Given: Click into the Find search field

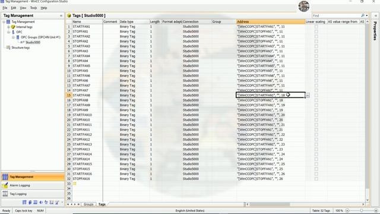Looking at the screenshot, I should click(337, 15).
